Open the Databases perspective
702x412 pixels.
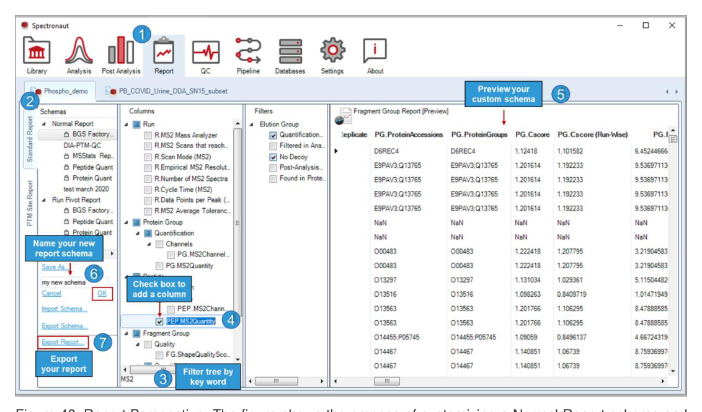coord(290,55)
